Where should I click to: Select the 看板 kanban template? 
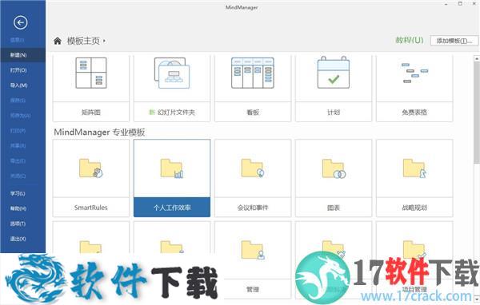[253, 88]
